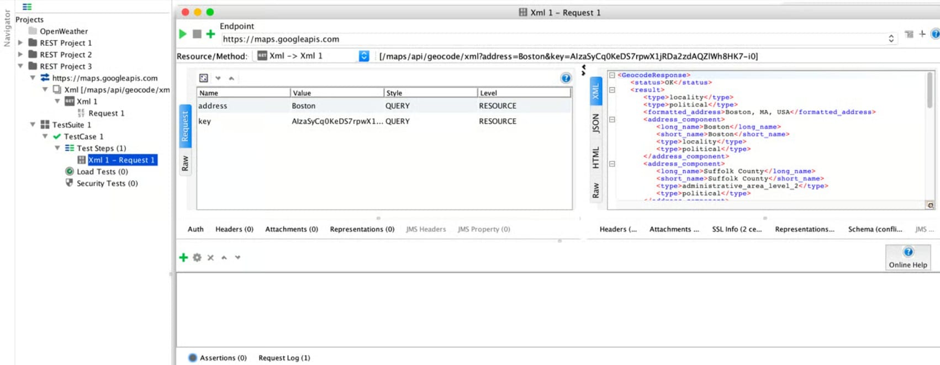Click the TestSuite 1 grid icon
This screenshot has height=365, width=940.
[x=45, y=125]
